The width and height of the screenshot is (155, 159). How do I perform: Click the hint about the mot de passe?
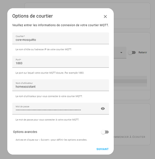click(x=47, y=120)
